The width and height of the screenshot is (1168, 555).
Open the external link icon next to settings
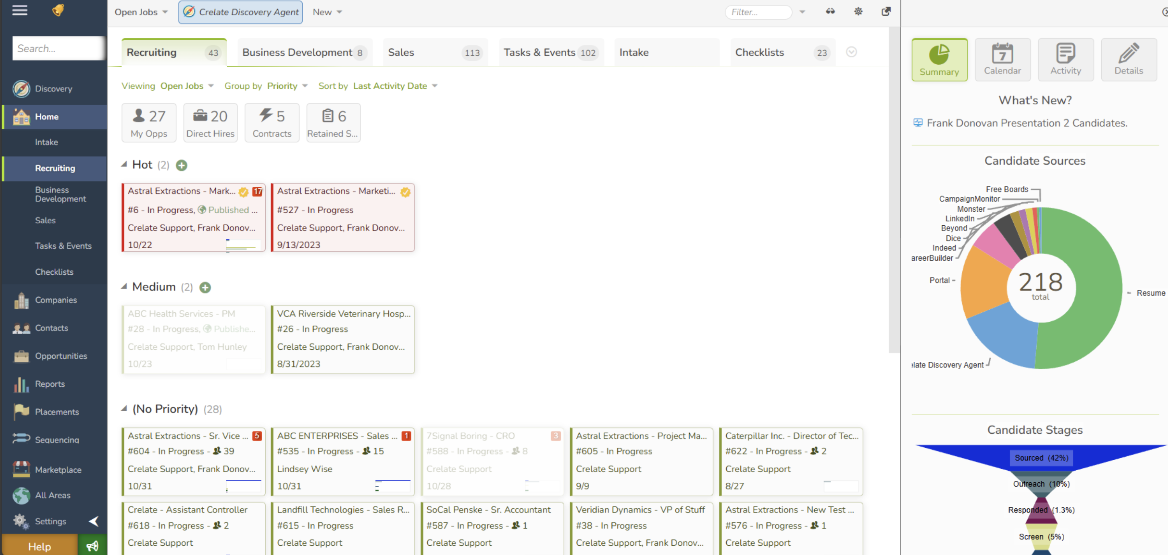point(886,12)
